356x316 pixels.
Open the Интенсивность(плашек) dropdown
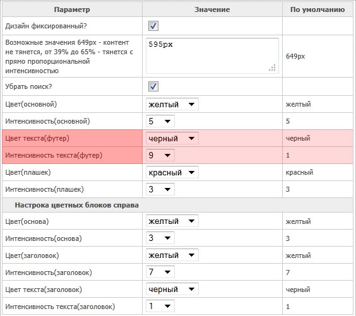(x=160, y=189)
